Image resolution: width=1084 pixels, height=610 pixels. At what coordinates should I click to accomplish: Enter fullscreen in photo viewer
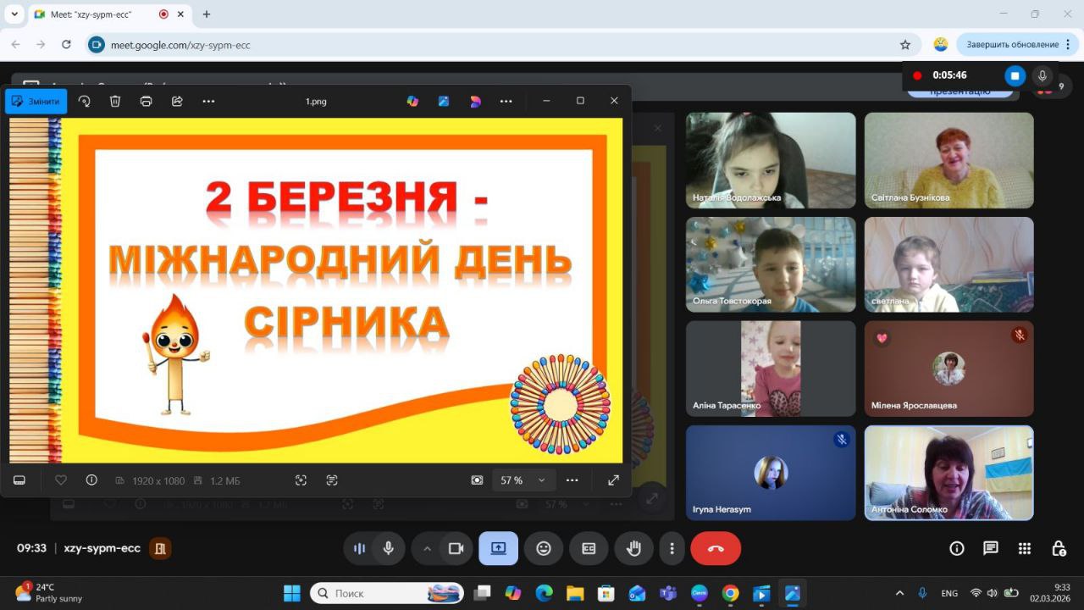click(613, 480)
